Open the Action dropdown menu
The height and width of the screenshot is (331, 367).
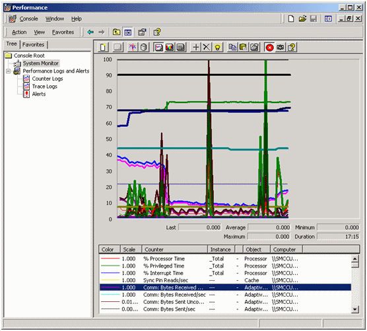click(19, 32)
